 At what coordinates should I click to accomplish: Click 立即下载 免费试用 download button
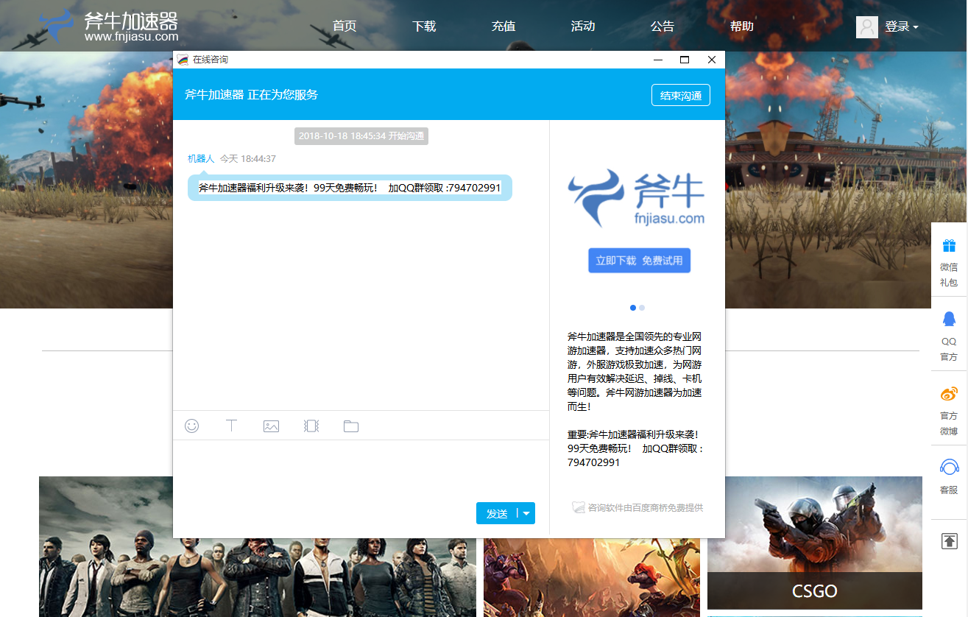click(x=639, y=260)
